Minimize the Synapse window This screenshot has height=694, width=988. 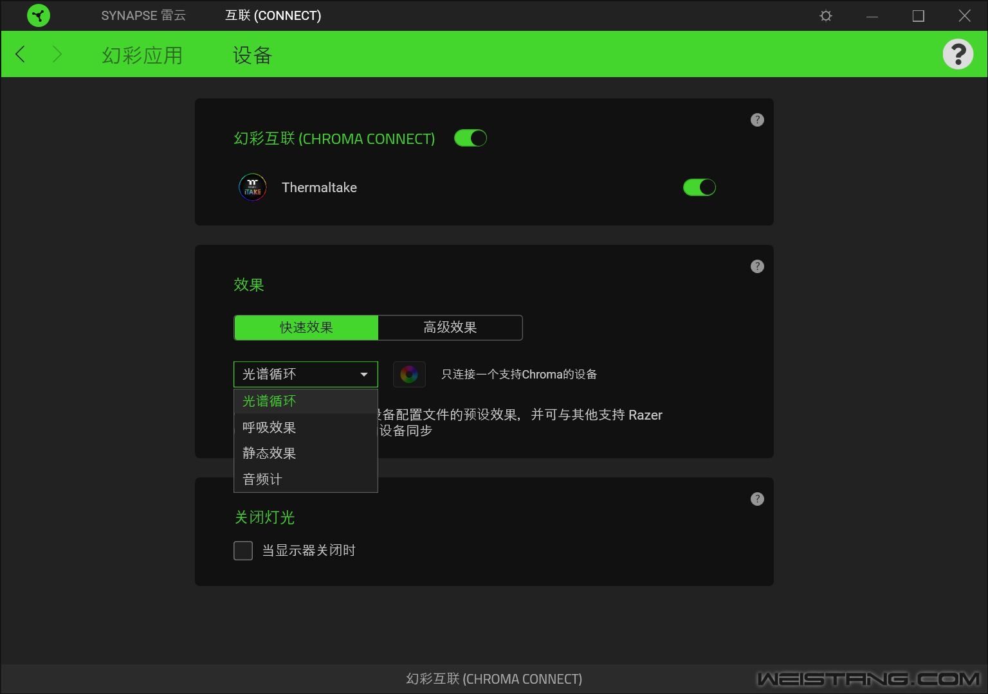(872, 15)
